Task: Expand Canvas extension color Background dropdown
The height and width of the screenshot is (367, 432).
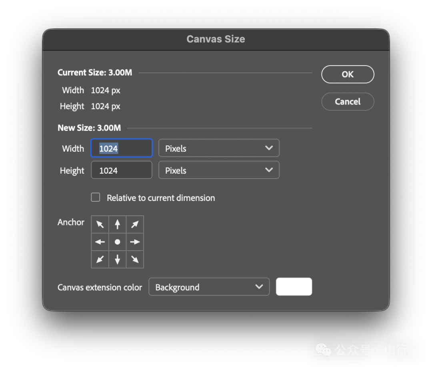Action: point(209,287)
